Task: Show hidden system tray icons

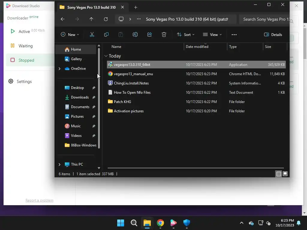Action: 242,223
